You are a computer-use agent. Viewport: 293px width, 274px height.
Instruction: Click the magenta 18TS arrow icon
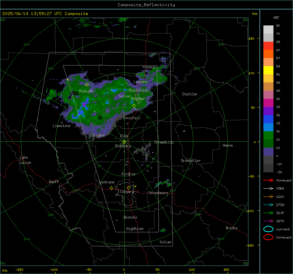268,221
